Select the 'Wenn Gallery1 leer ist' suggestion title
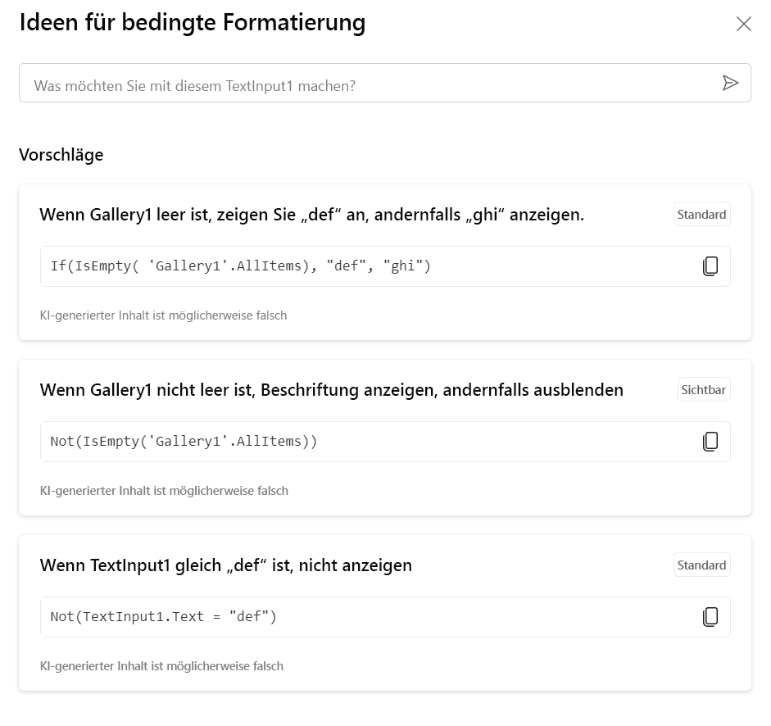 coord(311,216)
